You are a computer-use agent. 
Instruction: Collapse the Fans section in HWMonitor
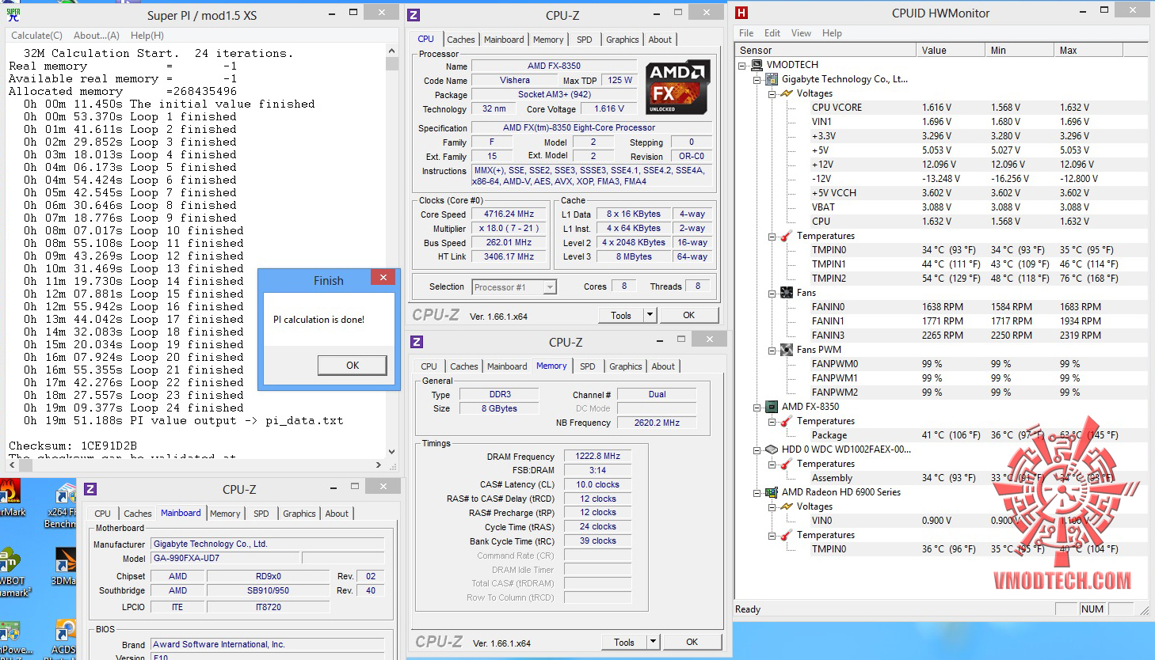(x=772, y=293)
